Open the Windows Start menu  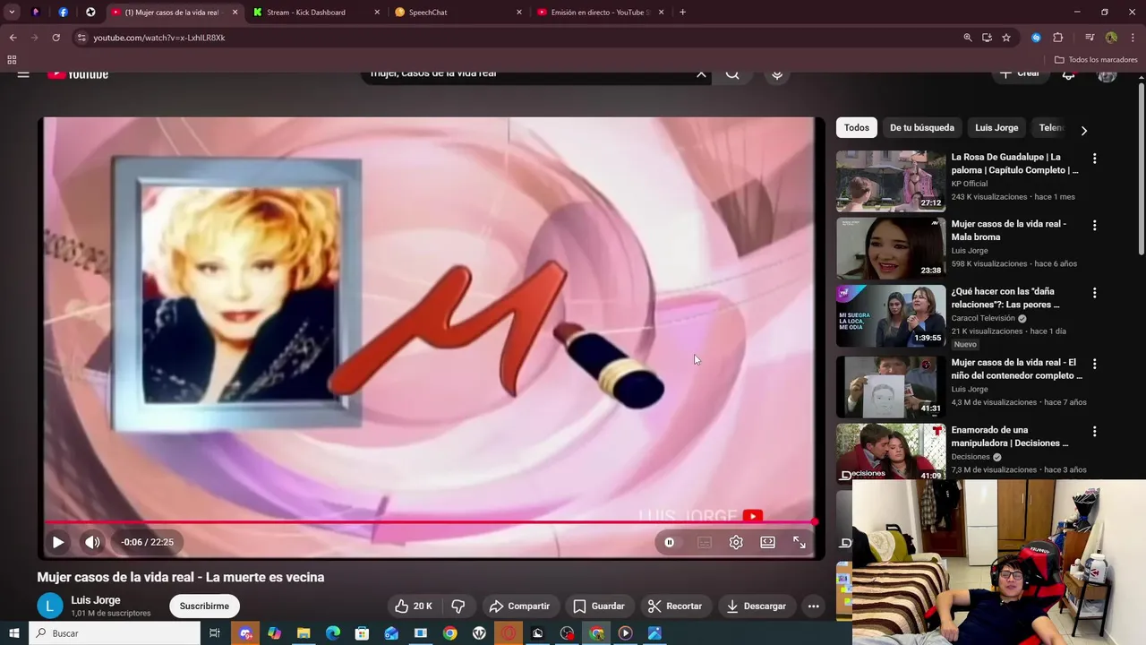point(14,633)
